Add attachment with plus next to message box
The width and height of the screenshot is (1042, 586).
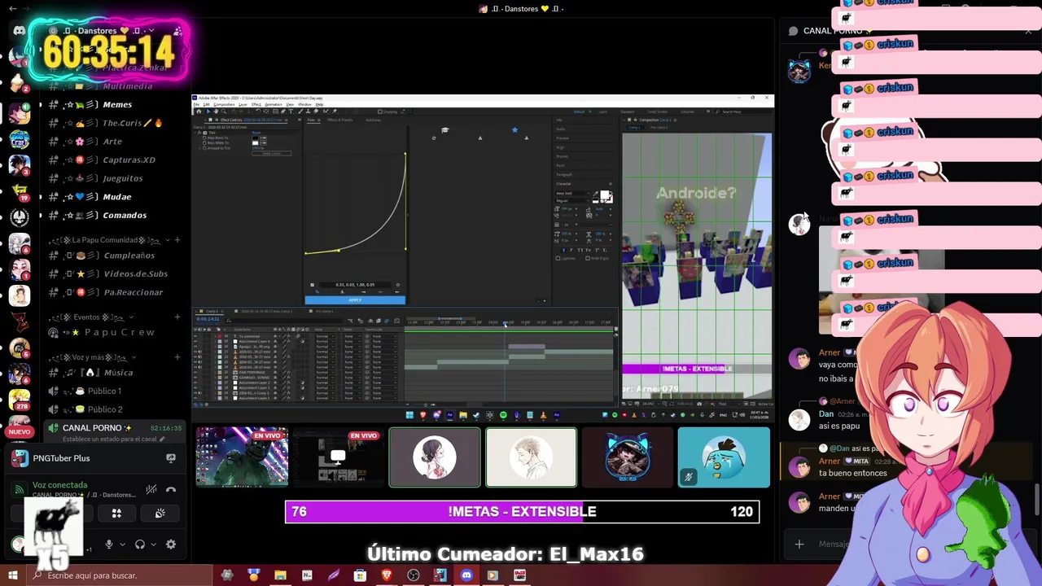click(x=799, y=544)
